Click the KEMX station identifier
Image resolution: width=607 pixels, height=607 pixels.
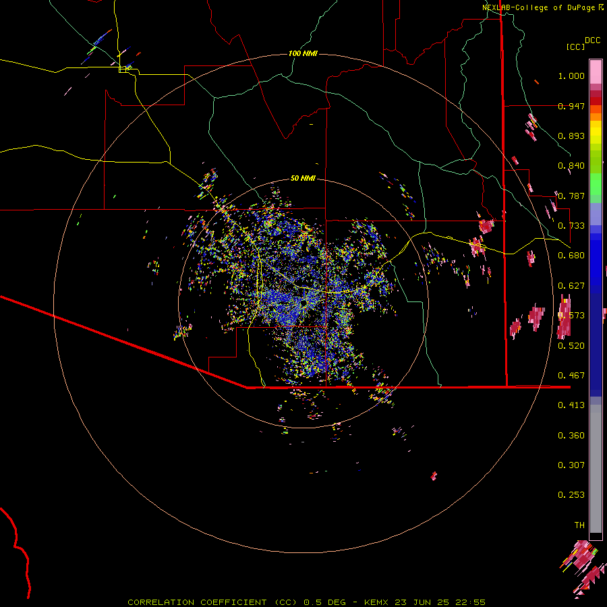click(x=376, y=602)
